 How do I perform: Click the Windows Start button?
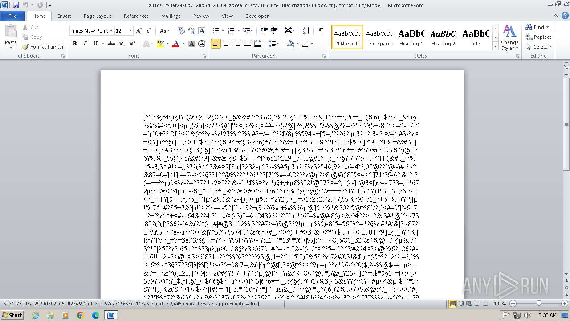point(12,315)
